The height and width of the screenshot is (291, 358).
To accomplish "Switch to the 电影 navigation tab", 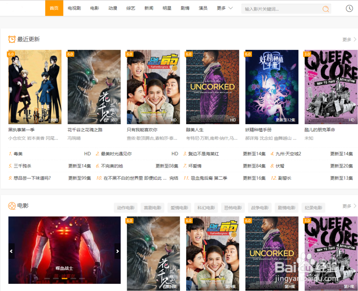I will coord(95,8).
